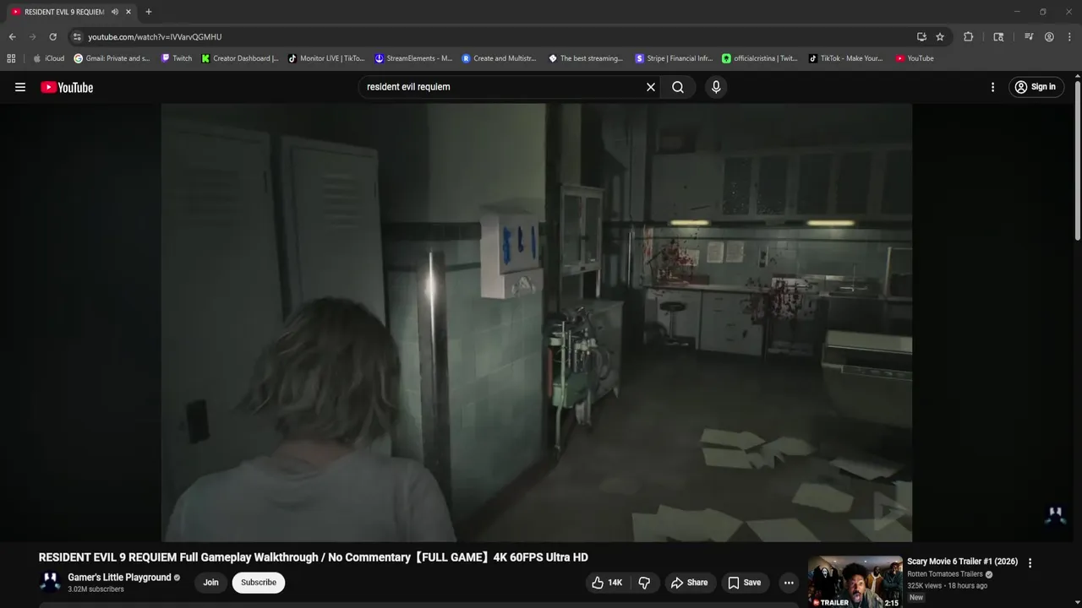The height and width of the screenshot is (608, 1082).
Task: Click the page vertical scrollbar
Action: pos(1078,160)
